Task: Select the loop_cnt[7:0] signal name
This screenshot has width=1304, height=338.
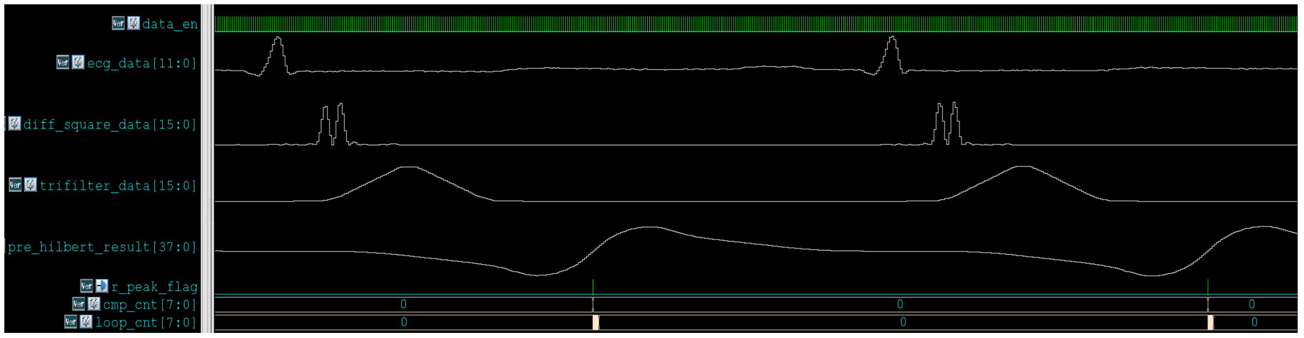Action: 146,323
